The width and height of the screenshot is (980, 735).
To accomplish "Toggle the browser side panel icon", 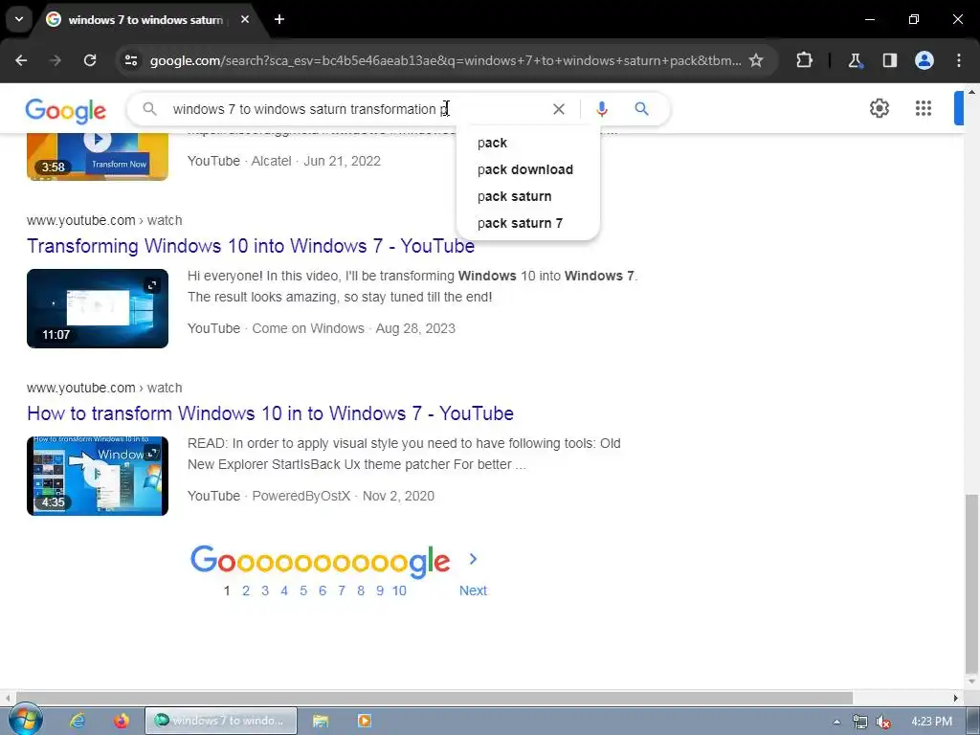I will point(889,60).
